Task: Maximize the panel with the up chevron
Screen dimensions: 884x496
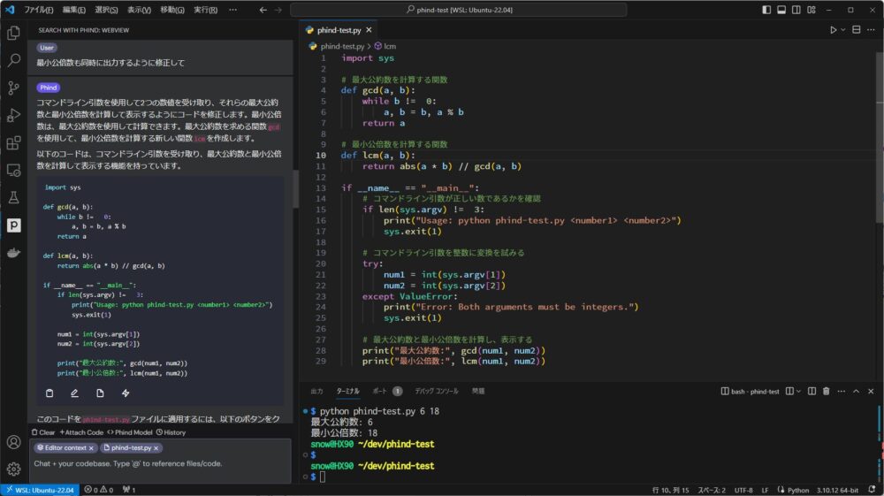Action: 856,391
